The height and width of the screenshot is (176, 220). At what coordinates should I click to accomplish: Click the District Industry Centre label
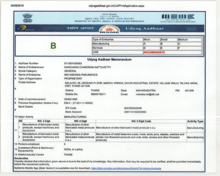pyautogui.click(x=31, y=155)
